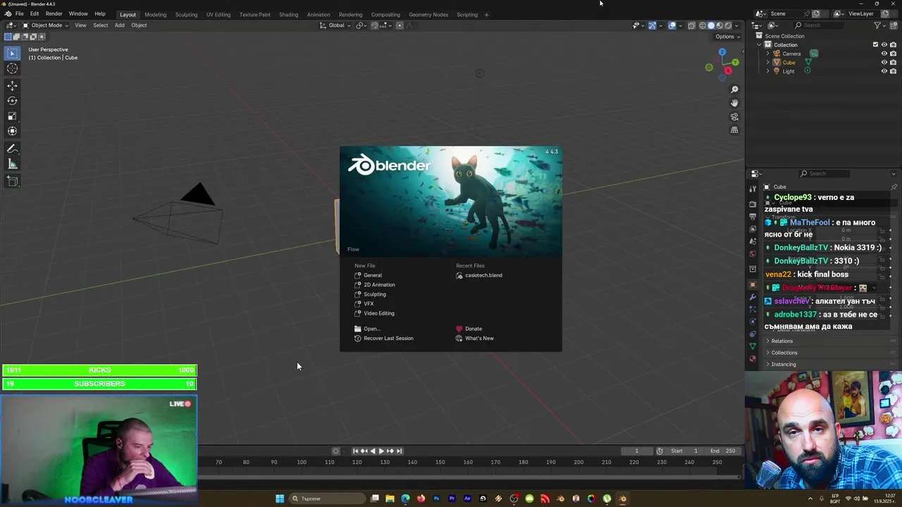Expand the Instancing panel
Viewport: 902px width, 507px height.
pos(783,364)
